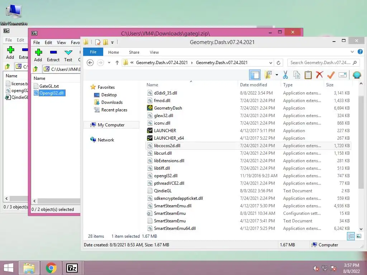The height and width of the screenshot is (275, 367).
Task: Click the orange checkmark Properties icon
Action: point(331,75)
